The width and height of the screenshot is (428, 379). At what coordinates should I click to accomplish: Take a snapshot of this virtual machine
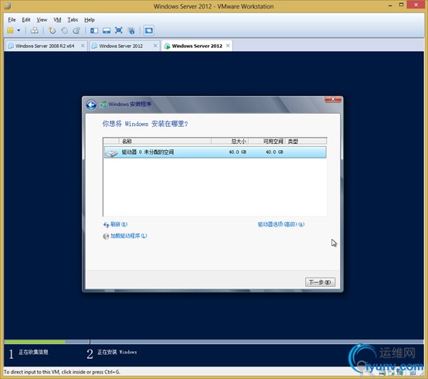click(x=52, y=30)
